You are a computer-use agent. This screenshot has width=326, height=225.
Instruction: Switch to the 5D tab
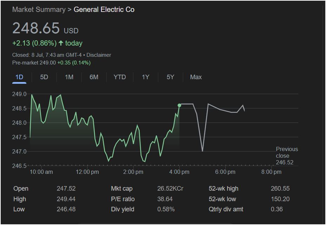(x=44, y=77)
